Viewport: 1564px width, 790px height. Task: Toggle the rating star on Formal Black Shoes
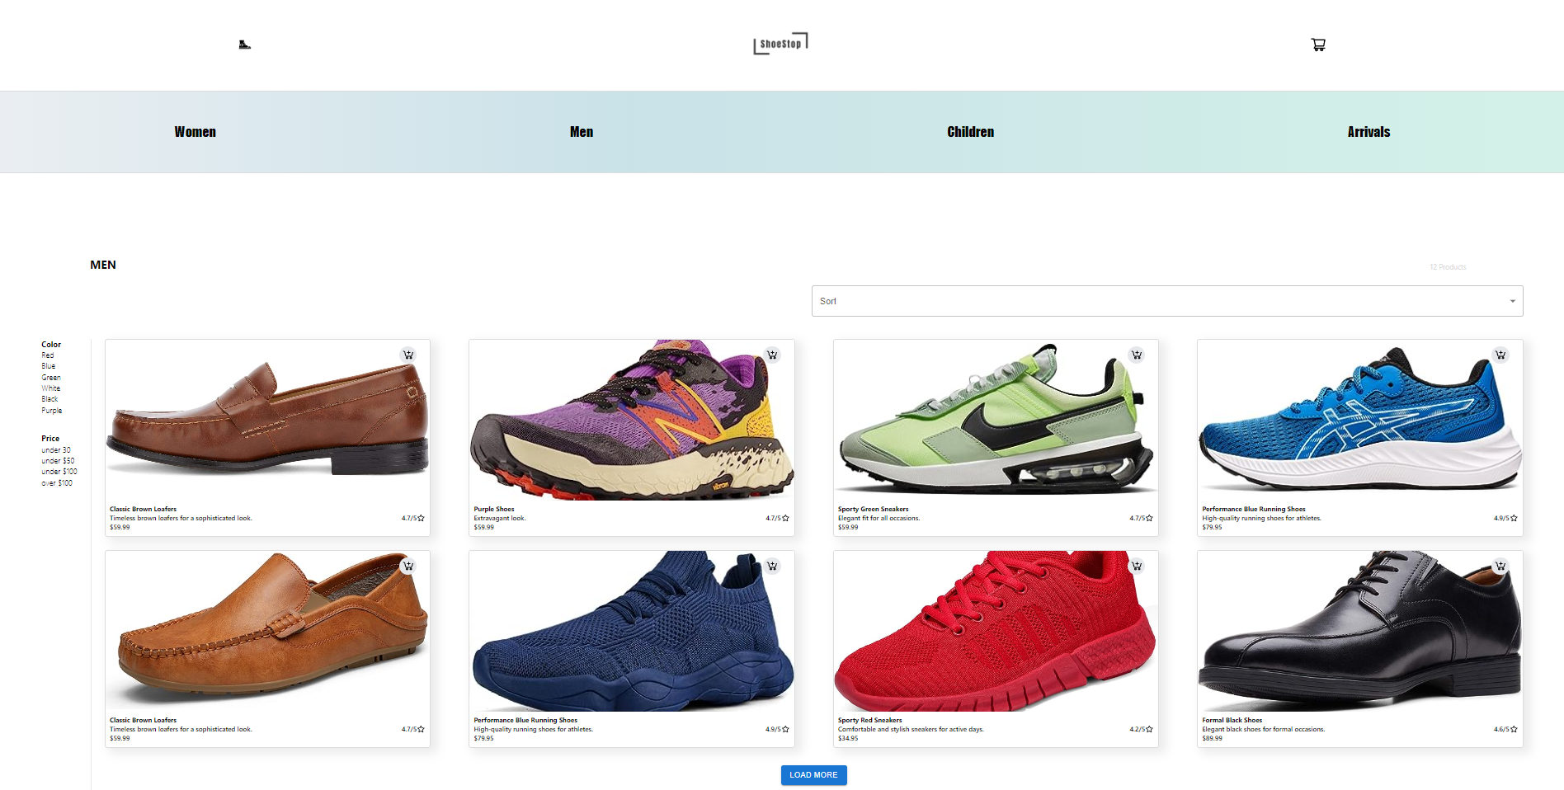[1512, 729]
